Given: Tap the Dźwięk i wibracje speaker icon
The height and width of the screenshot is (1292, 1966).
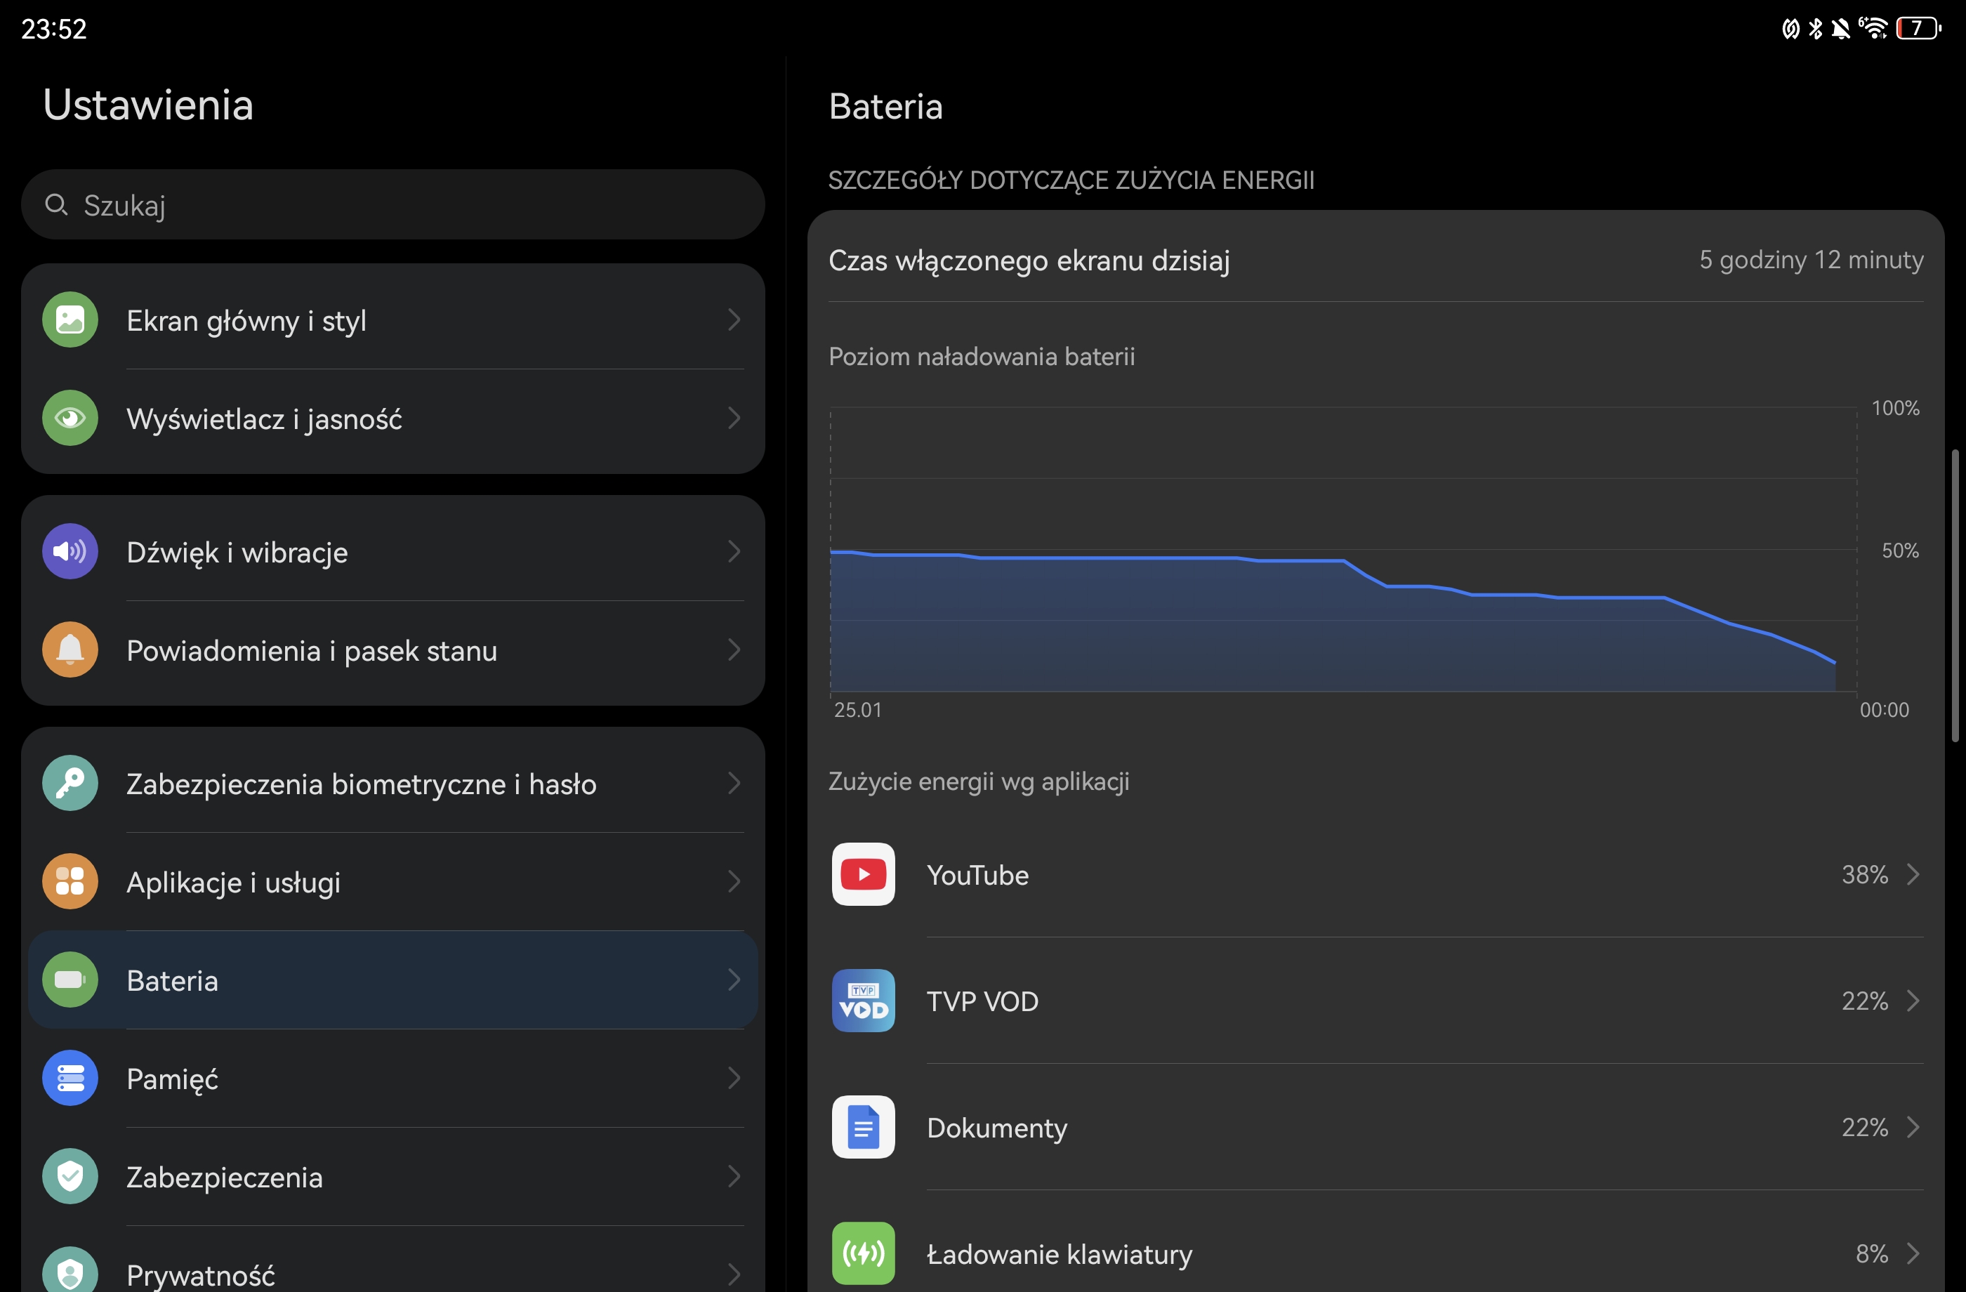Looking at the screenshot, I should [x=70, y=551].
